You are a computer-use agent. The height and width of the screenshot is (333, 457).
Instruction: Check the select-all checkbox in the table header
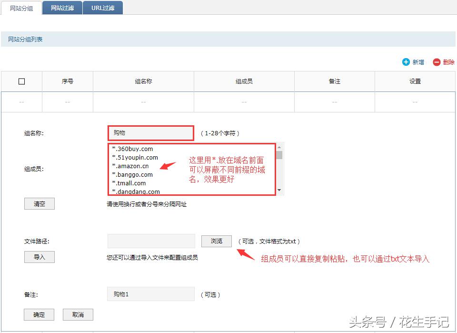pyautogui.click(x=21, y=81)
